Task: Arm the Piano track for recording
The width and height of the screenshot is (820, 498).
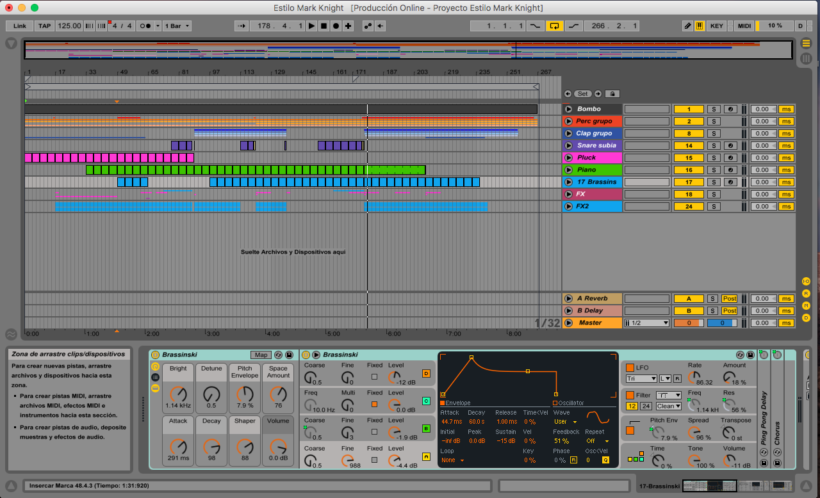Action: (730, 170)
